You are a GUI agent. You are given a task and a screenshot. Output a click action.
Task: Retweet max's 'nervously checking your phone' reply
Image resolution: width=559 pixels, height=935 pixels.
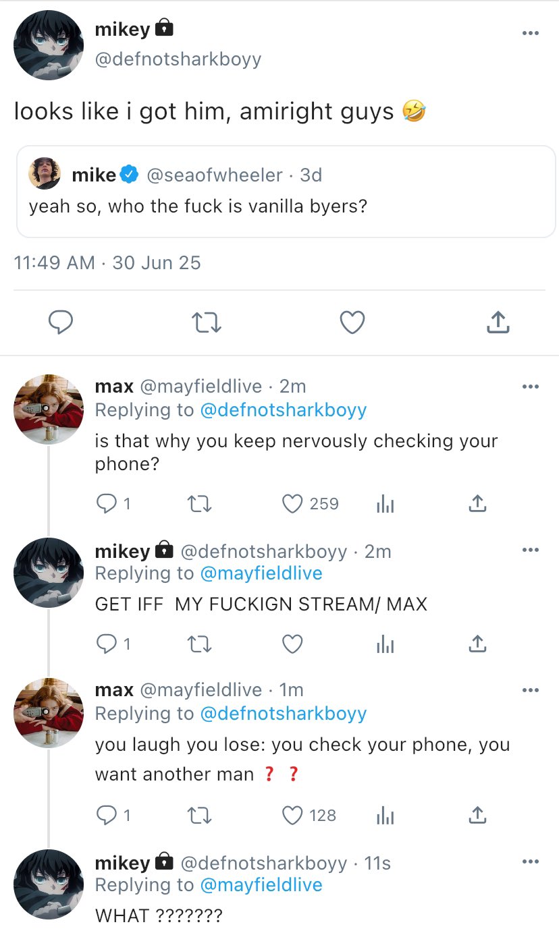(x=198, y=504)
